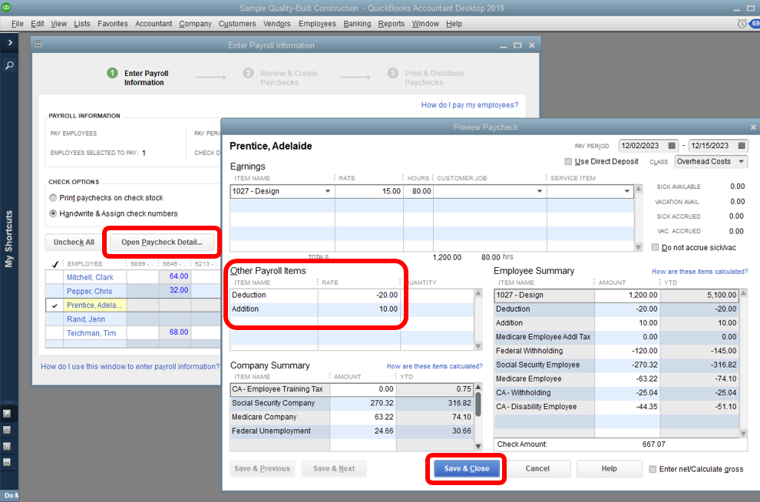Screen dimensions: 760x502
Task: Open the 1027 - Design item dropdown
Action: [328, 191]
